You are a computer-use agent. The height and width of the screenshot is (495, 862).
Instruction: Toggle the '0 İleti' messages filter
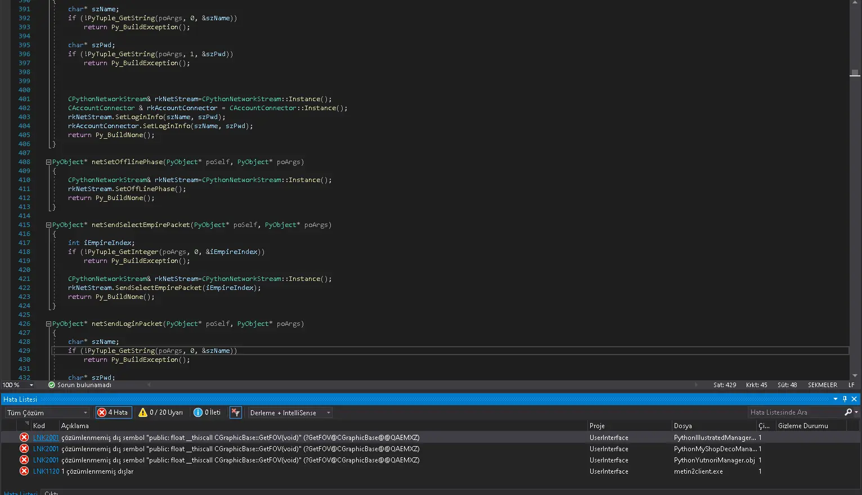click(x=207, y=412)
